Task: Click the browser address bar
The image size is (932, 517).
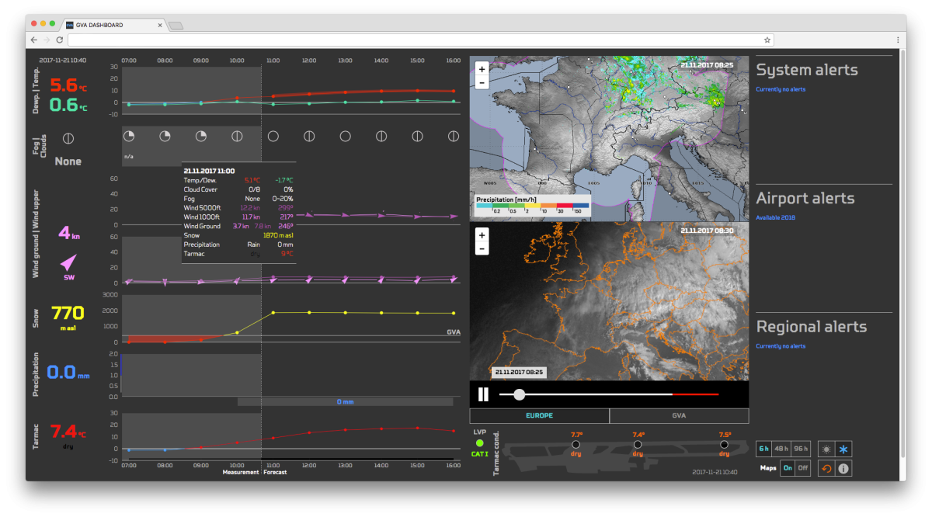Action: pos(416,40)
